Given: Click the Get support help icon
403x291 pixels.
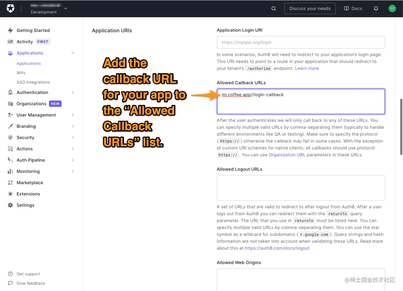Looking at the screenshot, I should pyautogui.click(x=10, y=274).
